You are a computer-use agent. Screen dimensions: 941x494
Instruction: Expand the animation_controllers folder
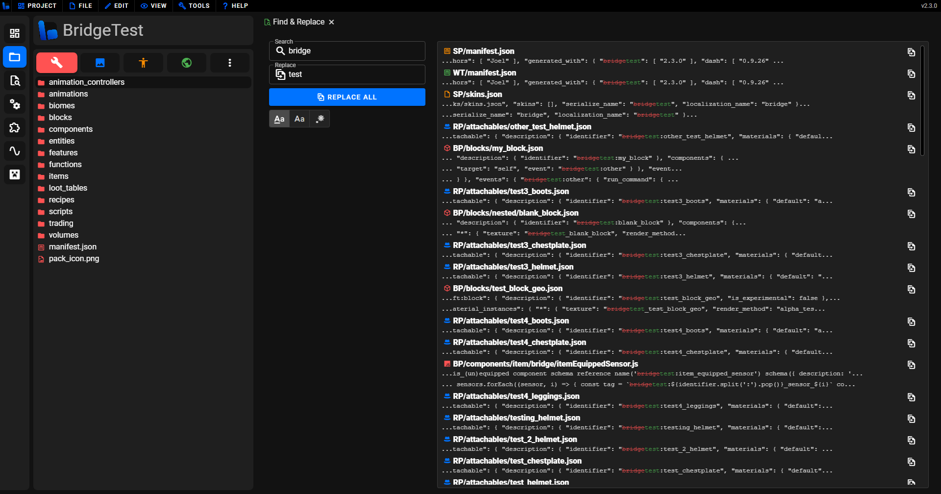(86, 82)
